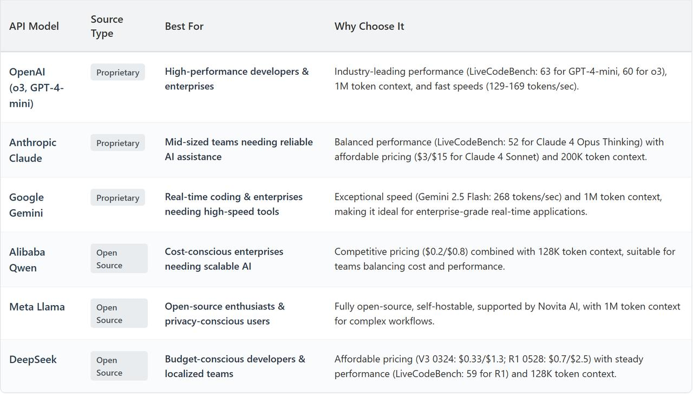Select the OpenAI (o3, GPT-4-mini) model name
The width and height of the screenshot is (693, 395).
[36, 87]
